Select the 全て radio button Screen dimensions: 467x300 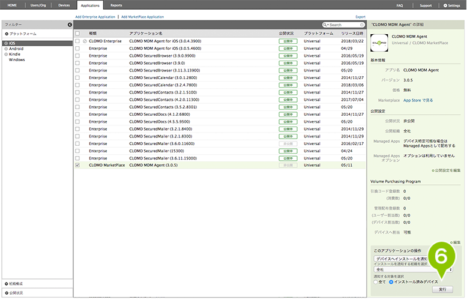click(x=376, y=282)
